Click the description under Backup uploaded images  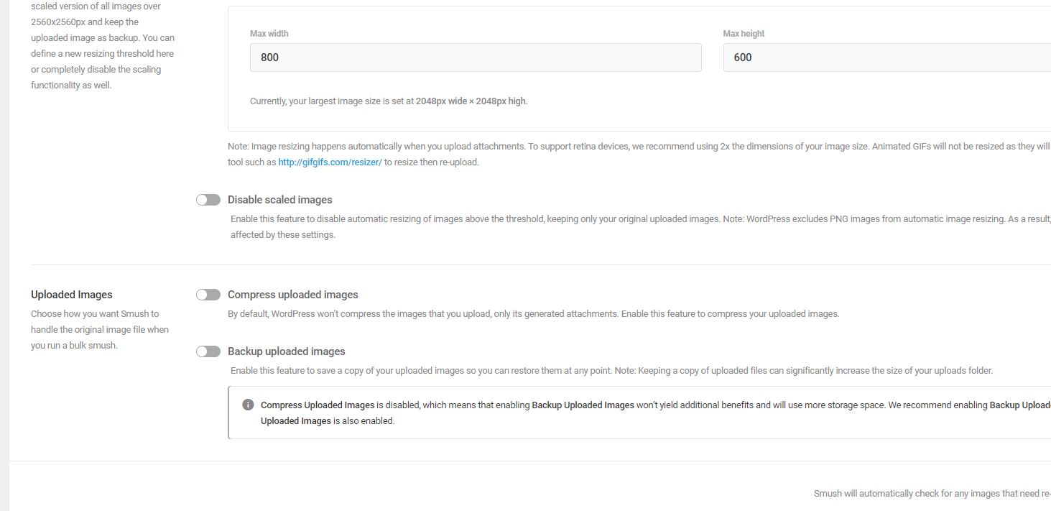[x=611, y=371]
